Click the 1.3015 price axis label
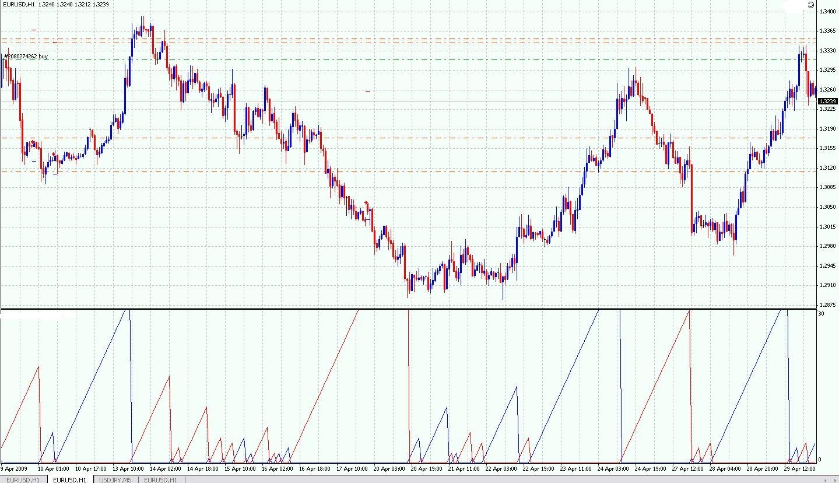This screenshot has height=483, width=839. coord(828,226)
